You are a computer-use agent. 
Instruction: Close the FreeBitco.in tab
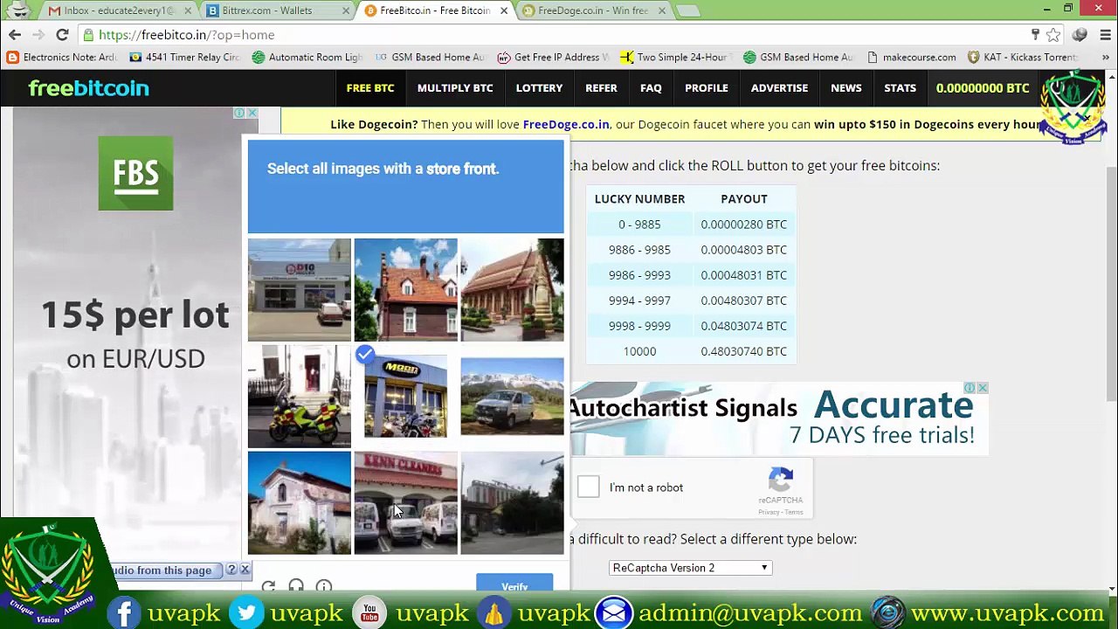click(504, 10)
